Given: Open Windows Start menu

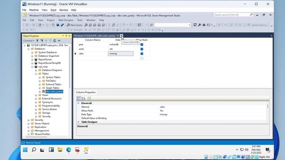Looking at the screenshot, I should (x=25, y=150).
